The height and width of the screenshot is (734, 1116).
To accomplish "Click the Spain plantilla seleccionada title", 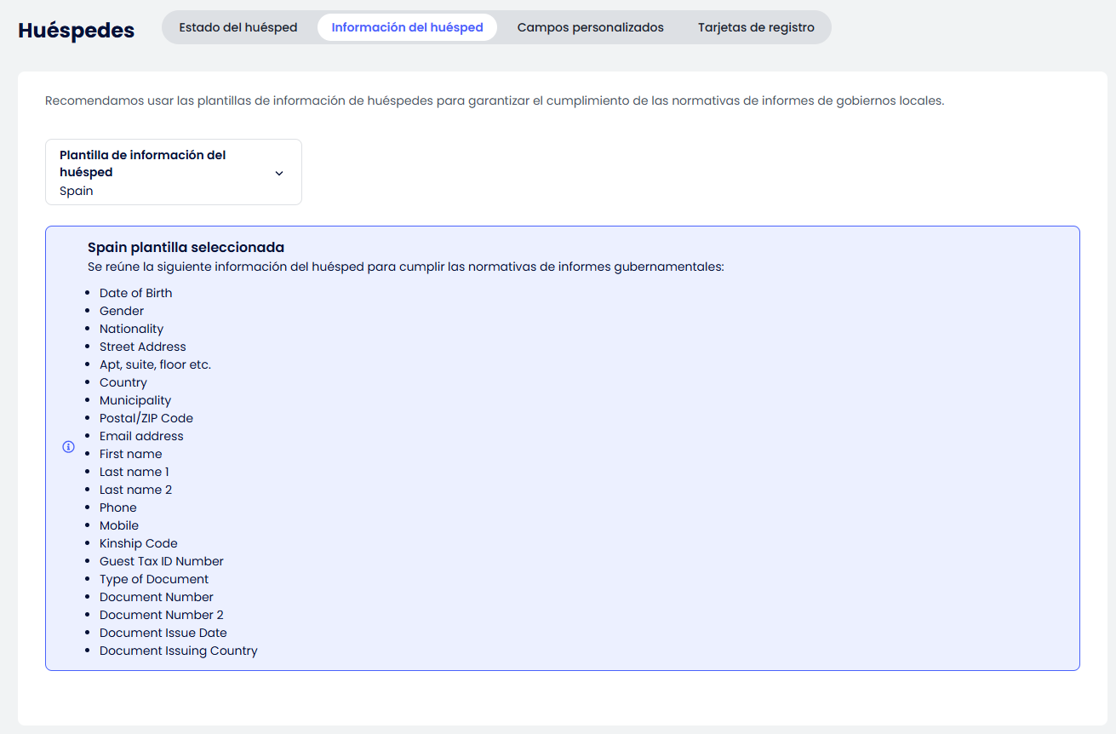I will [x=186, y=247].
